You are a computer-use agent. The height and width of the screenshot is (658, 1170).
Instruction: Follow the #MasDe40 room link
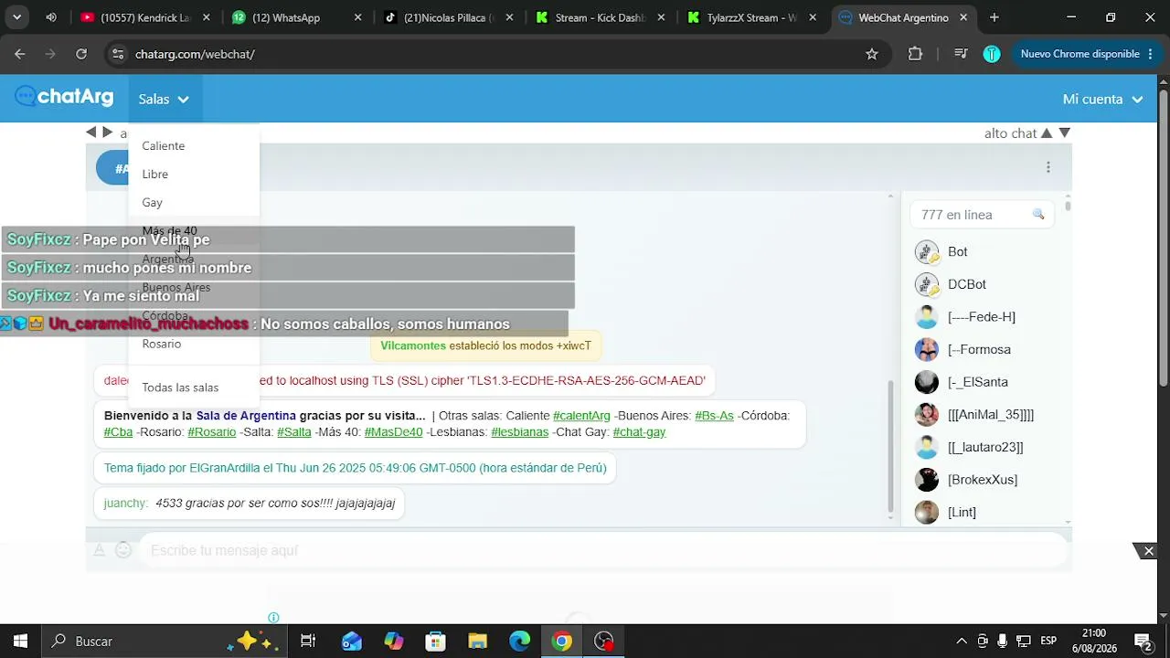pyautogui.click(x=393, y=432)
